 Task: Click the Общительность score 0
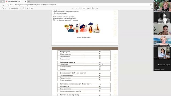[99, 54]
